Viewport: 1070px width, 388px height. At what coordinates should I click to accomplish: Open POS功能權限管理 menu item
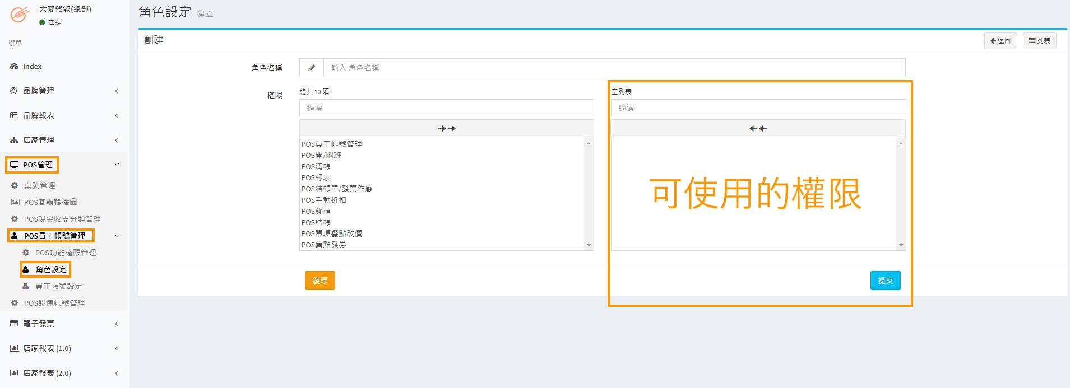pyautogui.click(x=65, y=253)
